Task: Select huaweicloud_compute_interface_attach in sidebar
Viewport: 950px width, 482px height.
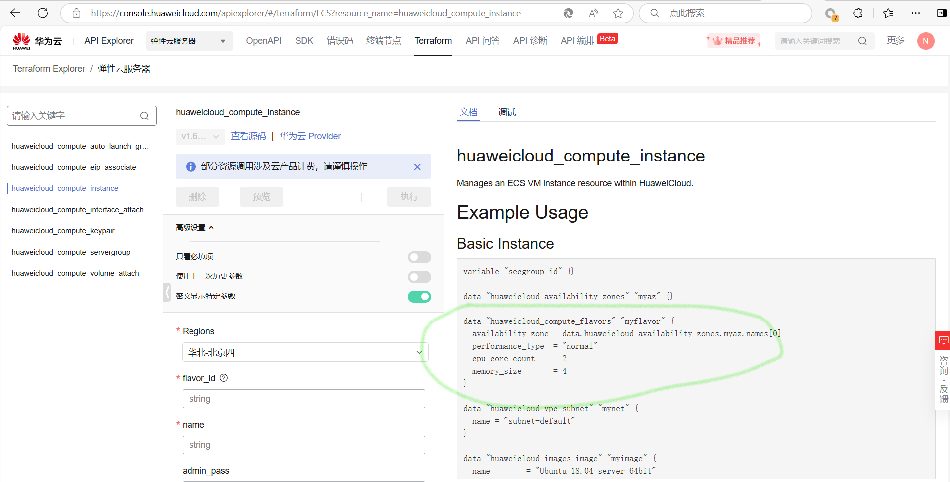Action: [77, 210]
